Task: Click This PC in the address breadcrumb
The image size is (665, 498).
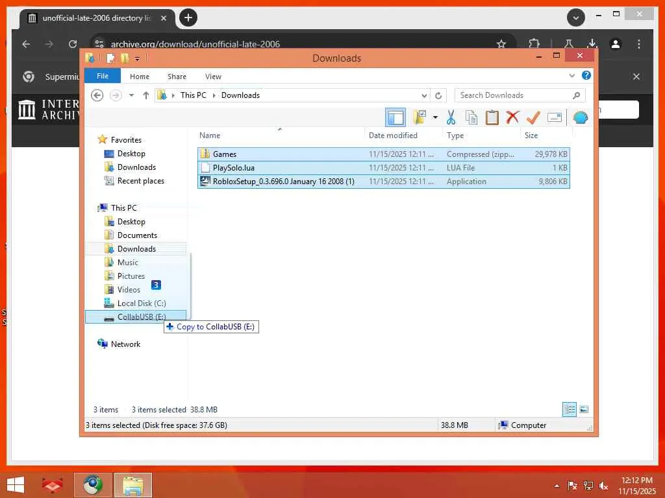Action: point(194,95)
